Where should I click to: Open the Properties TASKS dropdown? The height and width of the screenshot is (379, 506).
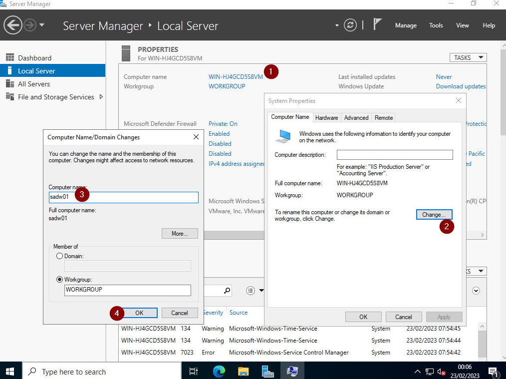click(468, 57)
